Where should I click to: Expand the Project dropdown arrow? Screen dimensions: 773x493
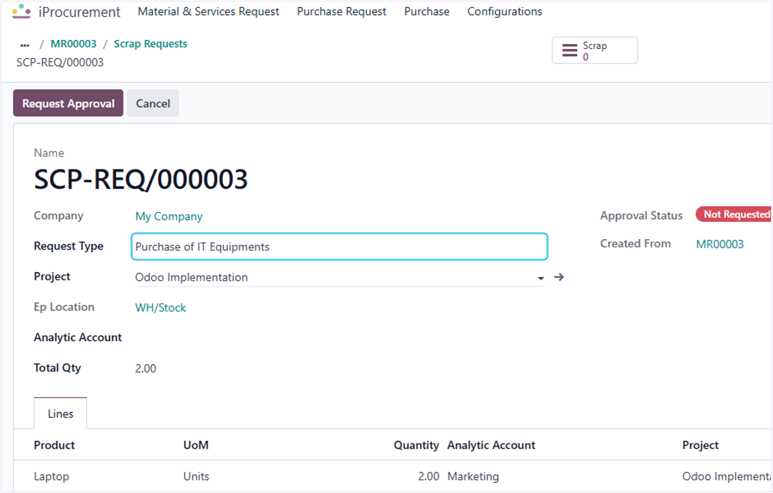[540, 278]
